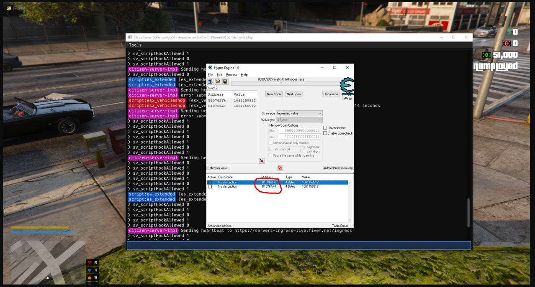Open the Edit menu in Hypns Engine
This screenshot has height=287, width=535.
(219, 75)
